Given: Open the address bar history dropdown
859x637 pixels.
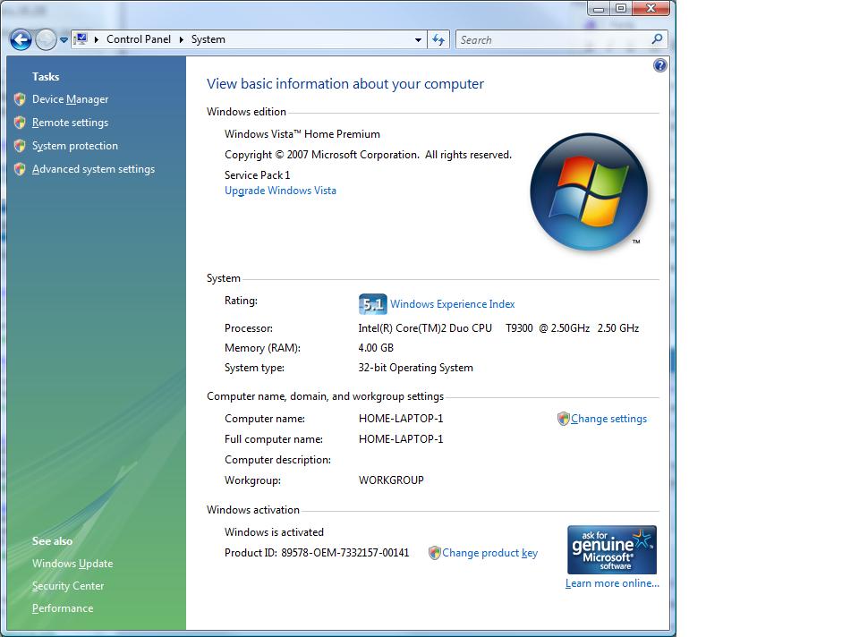Looking at the screenshot, I should click(418, 39).
